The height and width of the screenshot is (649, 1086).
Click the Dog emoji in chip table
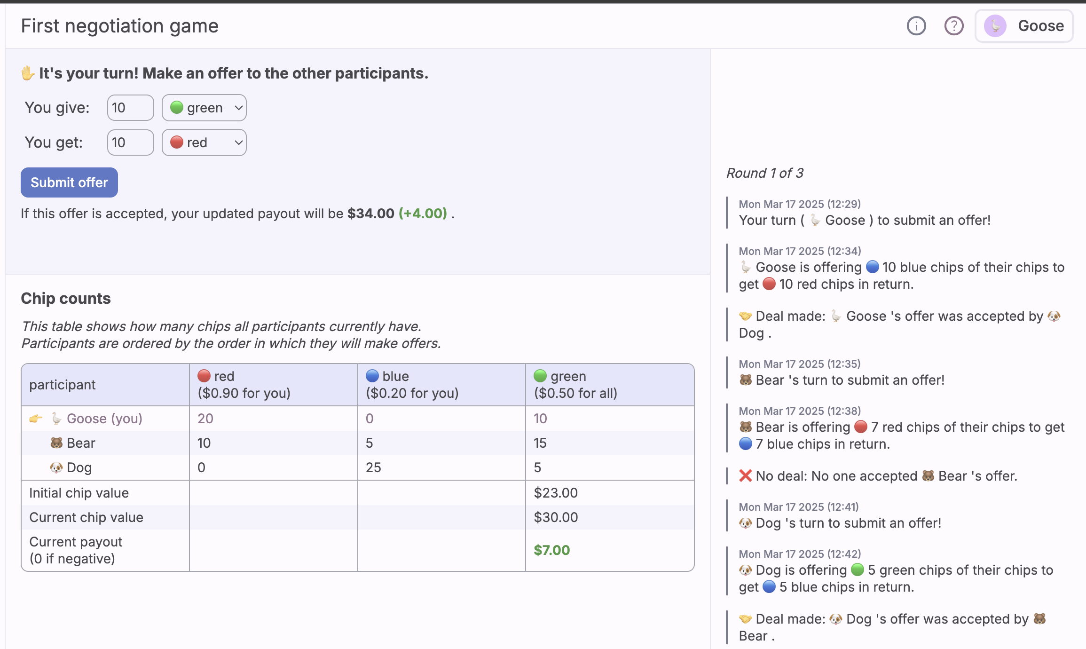coord(56,467)
